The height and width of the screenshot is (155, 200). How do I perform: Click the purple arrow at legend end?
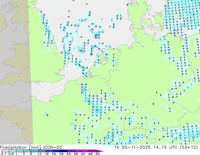pos(100,151)
